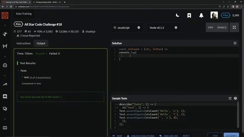Bookmark page with browser star icon
Viewport: 244px width, 137px height.
coord(228,7)
